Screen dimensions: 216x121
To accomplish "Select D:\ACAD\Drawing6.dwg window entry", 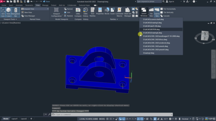I will [161, 33].
